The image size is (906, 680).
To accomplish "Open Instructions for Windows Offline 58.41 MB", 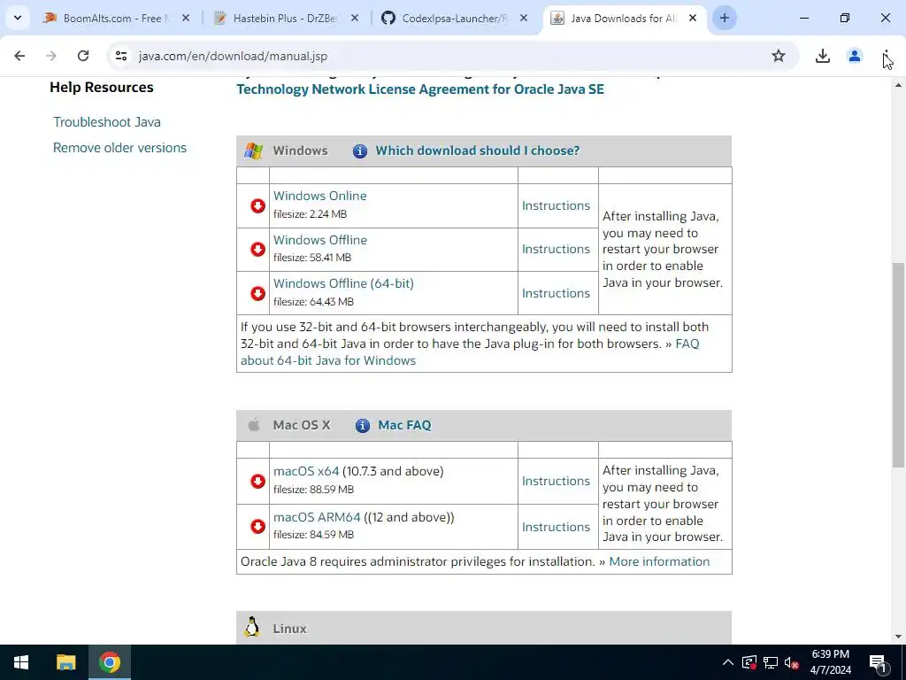I will coord(556,249).
